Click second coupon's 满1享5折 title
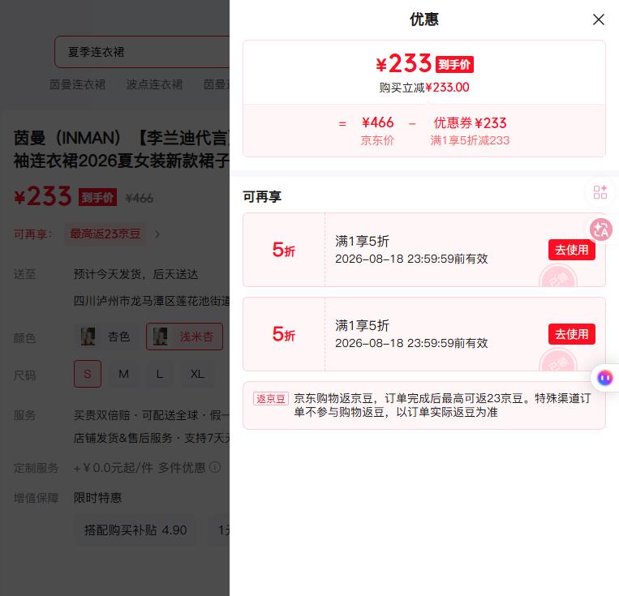This screenshot has width=619, height=596. tap(362, 325)
